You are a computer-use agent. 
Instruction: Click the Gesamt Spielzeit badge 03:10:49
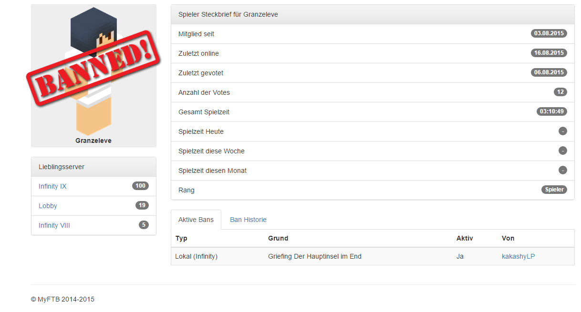pyautogui.click(x=551, y=111)
